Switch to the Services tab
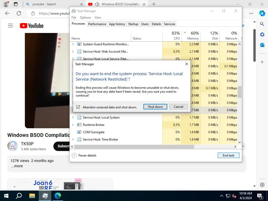The width and height of the screenshot is (268, 201). click(170, 24)
